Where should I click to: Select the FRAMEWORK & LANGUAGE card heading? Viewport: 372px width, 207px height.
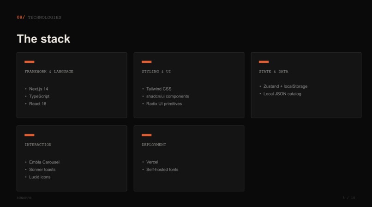pyautogui.click(x=49, y=72)
